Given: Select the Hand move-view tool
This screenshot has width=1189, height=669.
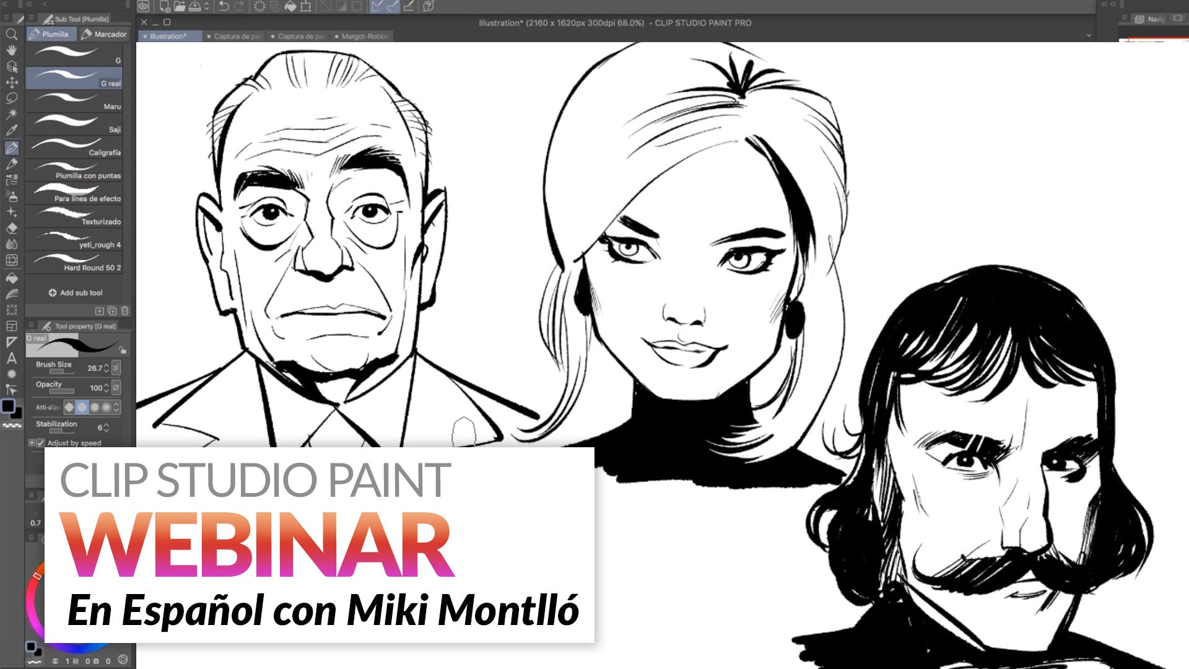Looking at the screenshot, I should (11, 50).
